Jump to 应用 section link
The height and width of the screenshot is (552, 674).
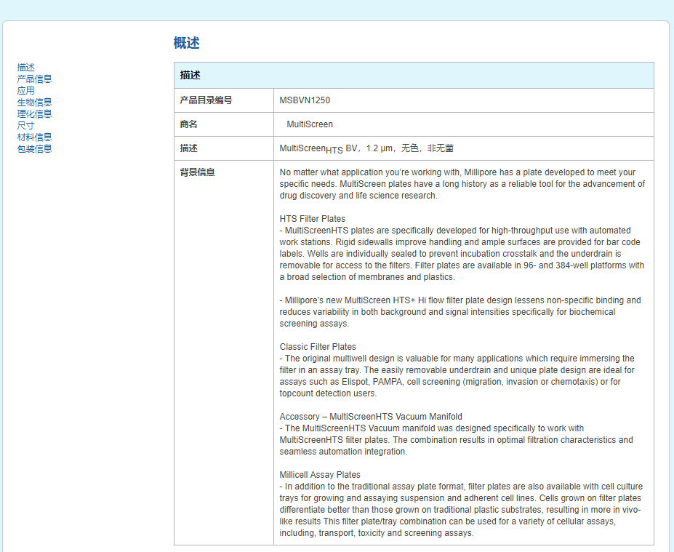[25, 91]
